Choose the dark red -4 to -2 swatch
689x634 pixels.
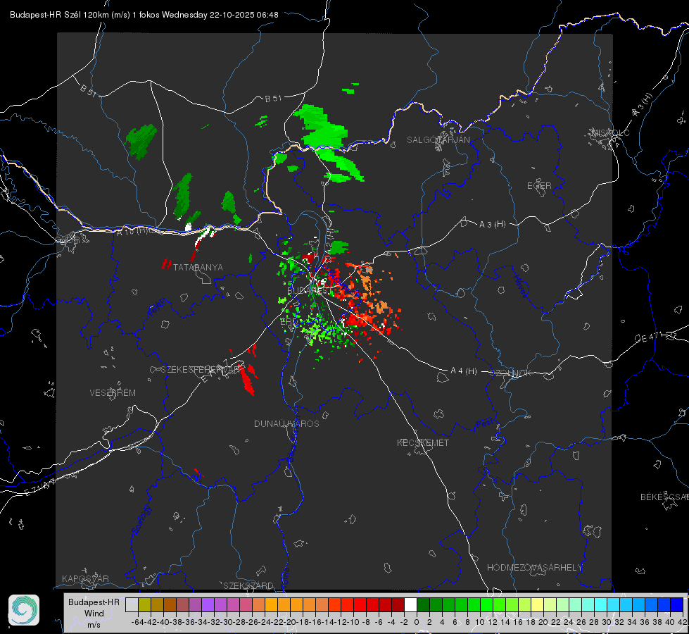(x=398, y=605)
